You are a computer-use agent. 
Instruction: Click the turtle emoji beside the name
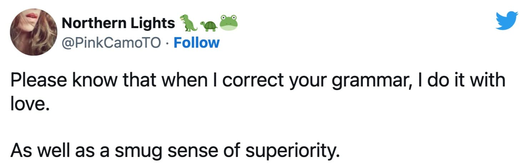[x=208, y=25]
